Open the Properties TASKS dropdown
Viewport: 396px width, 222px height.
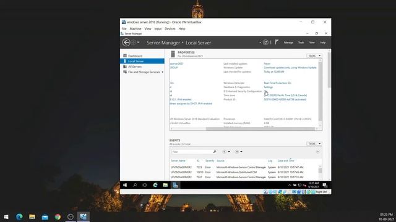click(x=314, y=55)
